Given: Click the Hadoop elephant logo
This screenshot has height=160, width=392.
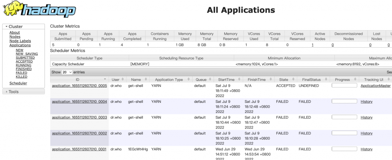Looking at the screenshot, I should point(39,9).
